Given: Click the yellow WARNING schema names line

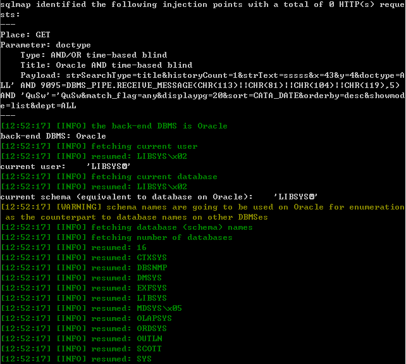Looking at the screenshot, I should pyautogui.click(x=203, y=207).
